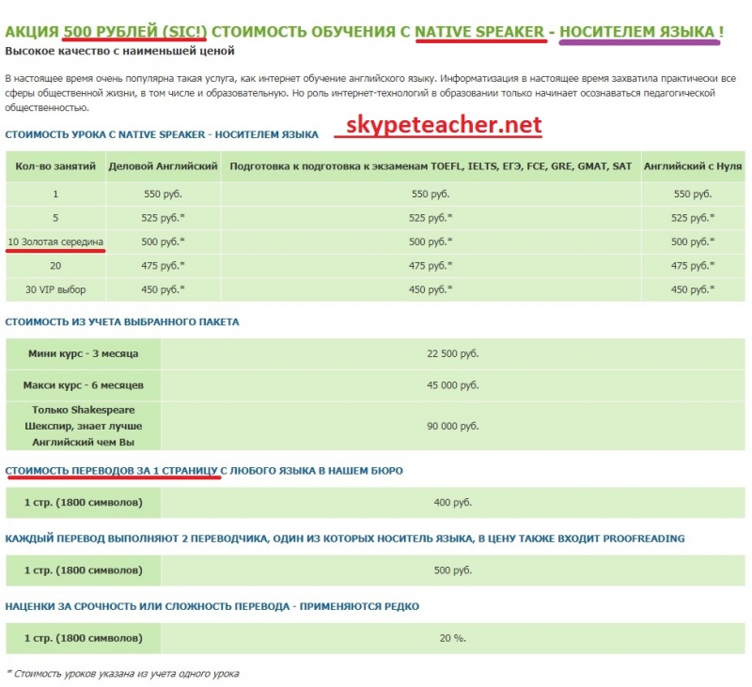Screen dimensions: 752x687
Task: Click heading 'КАЖДЫЙ ПЕРЕВОД ВЫПОЛНЯЮТ 2 ПЕРЕВОДЧИКА'
Action: pos(345,539)
